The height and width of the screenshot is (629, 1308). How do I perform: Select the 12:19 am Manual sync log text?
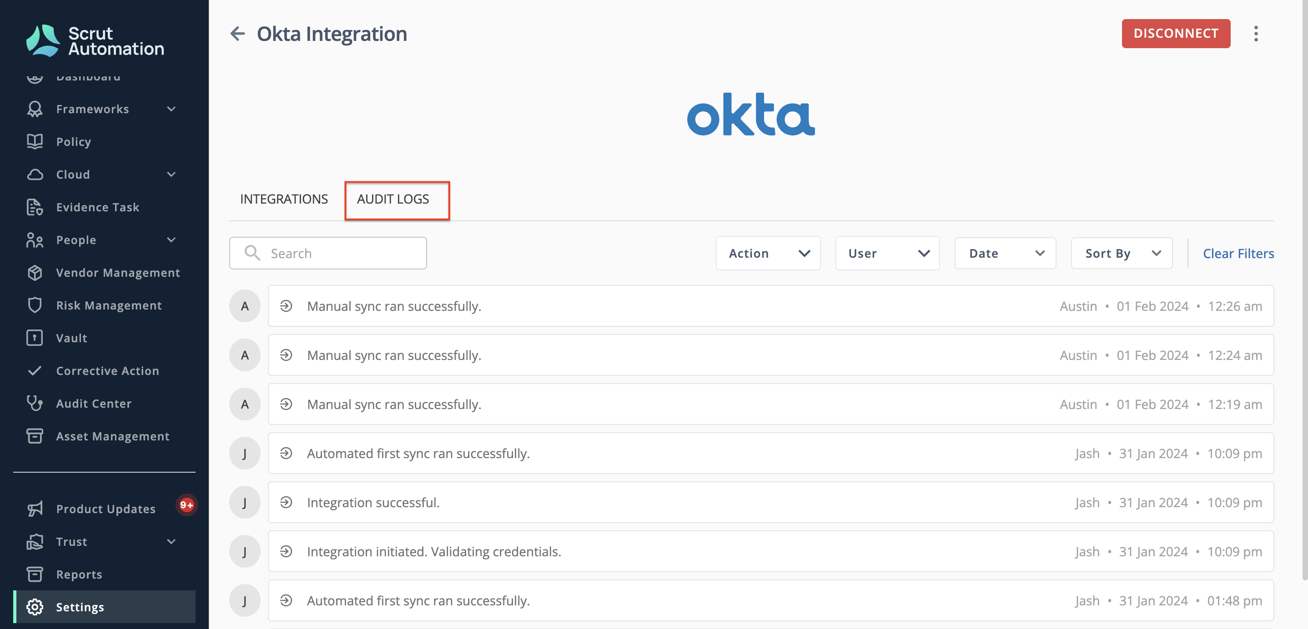(394, 404)
